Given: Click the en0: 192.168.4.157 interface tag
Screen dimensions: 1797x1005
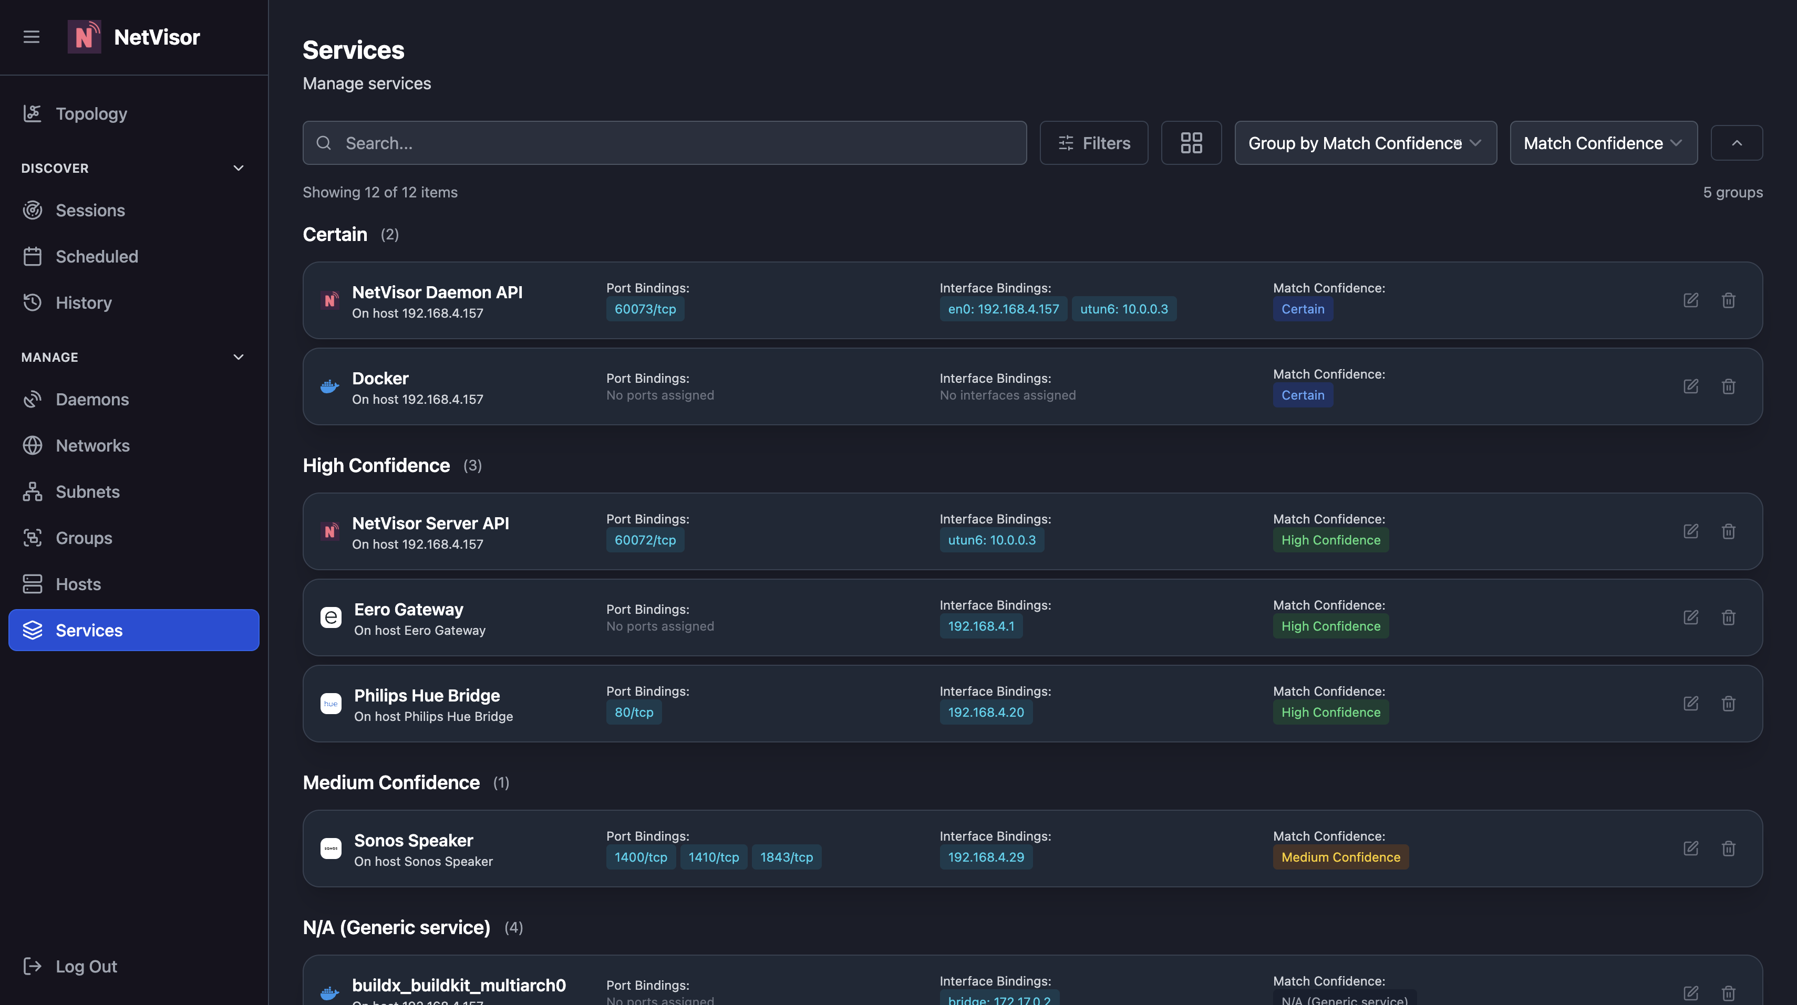Looking at the screenshot, I should tap(1003, 309).
